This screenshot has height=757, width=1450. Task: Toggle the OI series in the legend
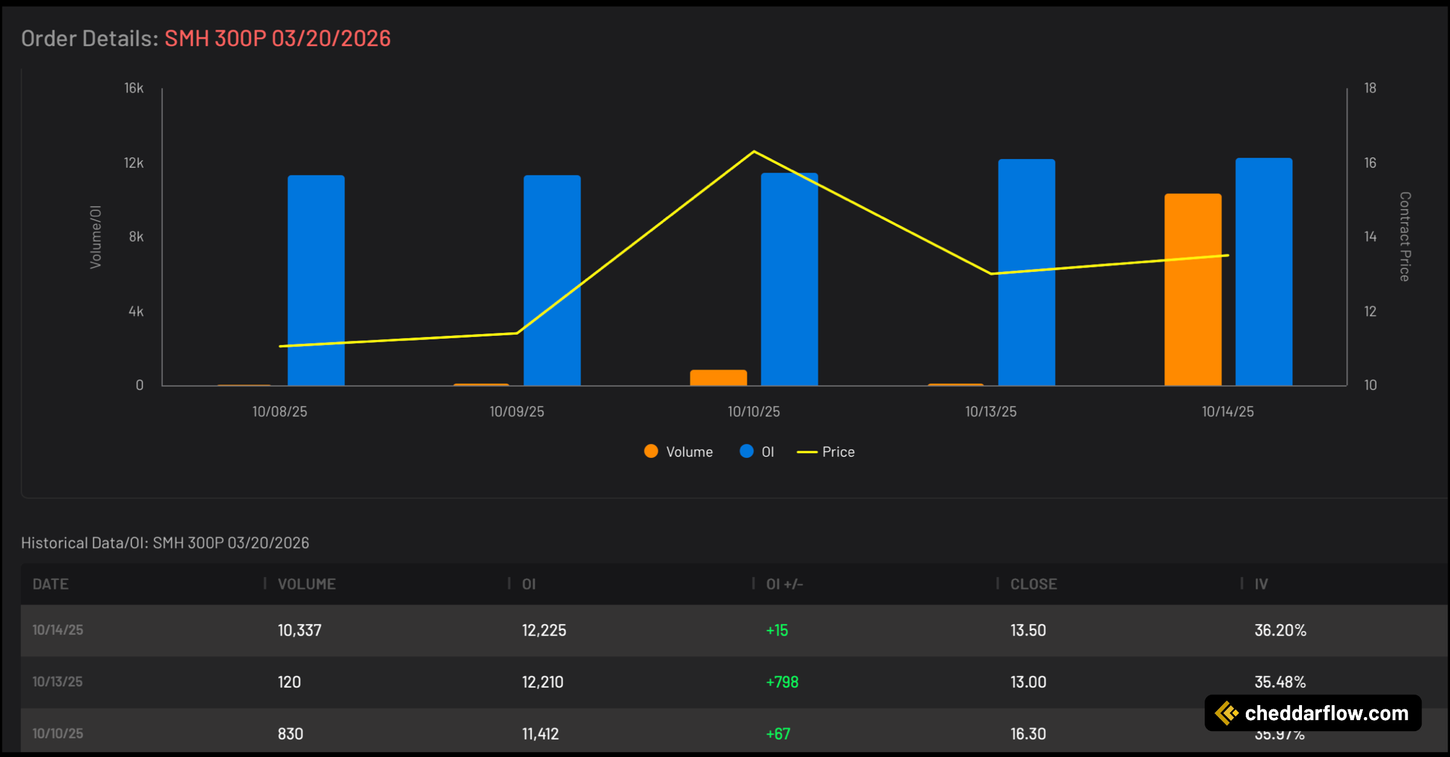(756, 452)
